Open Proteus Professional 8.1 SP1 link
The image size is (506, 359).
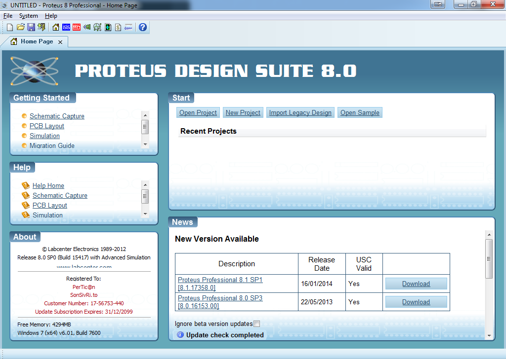220,284
